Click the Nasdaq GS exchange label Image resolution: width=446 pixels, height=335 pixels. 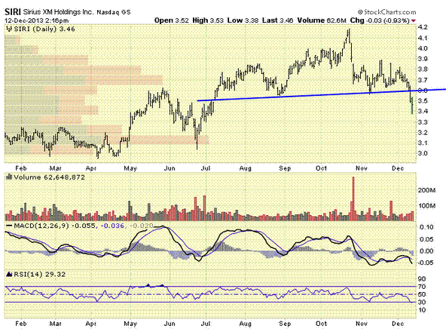114,12
